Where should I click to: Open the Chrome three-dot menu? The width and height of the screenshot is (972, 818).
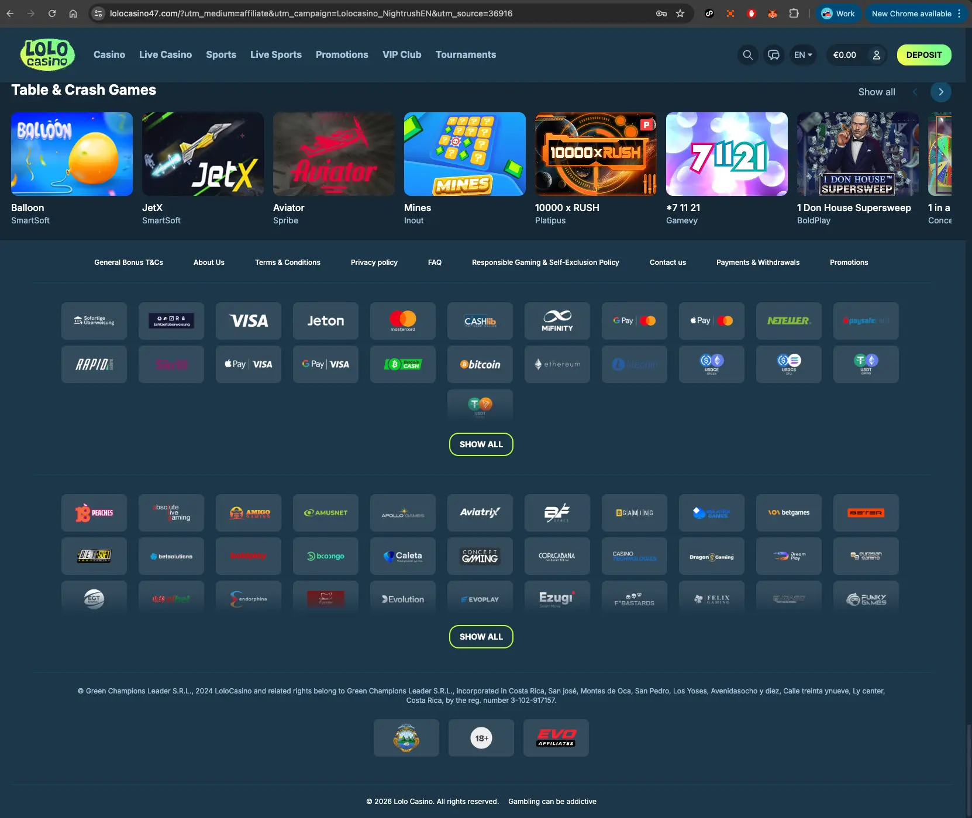click(x=959, y=13)
